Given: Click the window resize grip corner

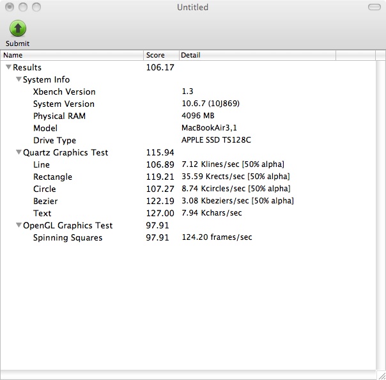Looking at the screenshot, I should 382,376.
